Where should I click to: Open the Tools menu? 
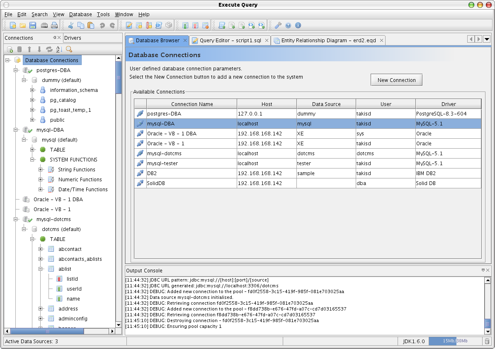point(103,14)
